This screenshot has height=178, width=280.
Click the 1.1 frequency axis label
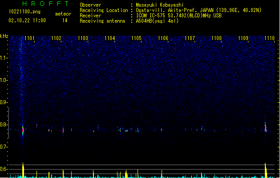(4, 58)
